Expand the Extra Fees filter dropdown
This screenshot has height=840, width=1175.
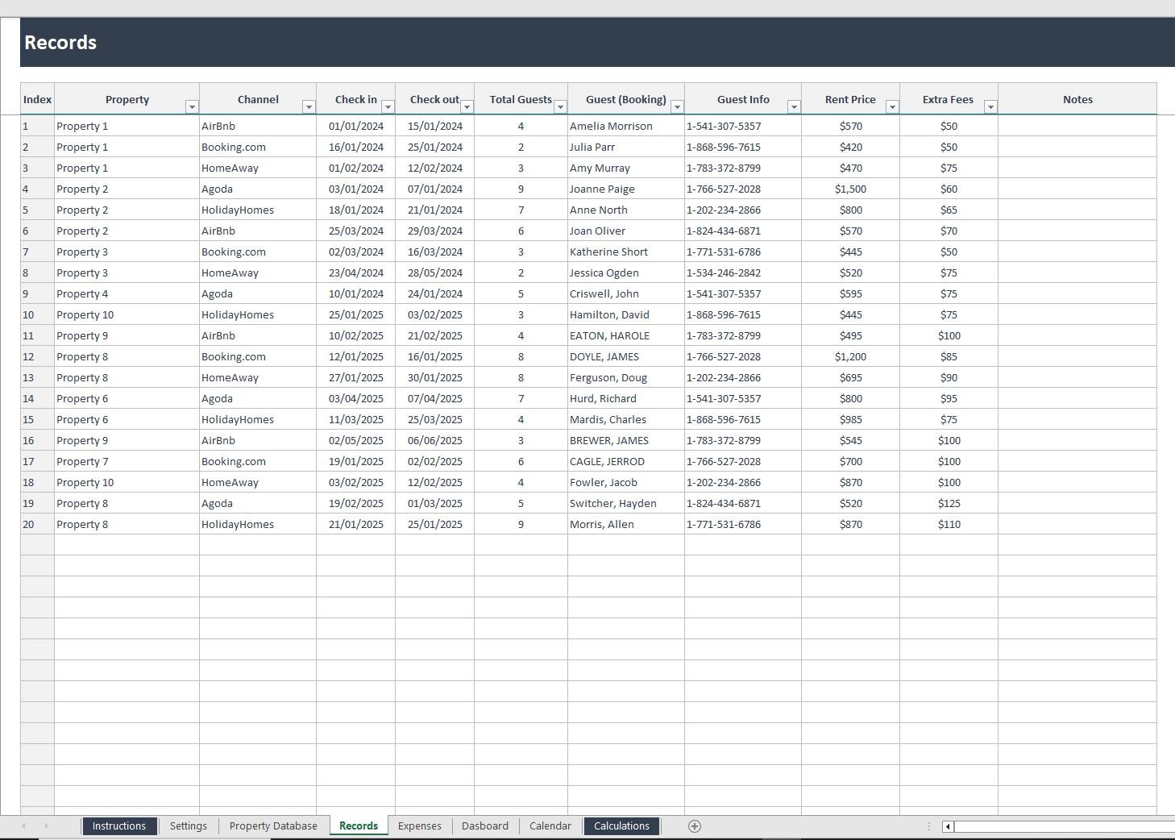tap(990, 107)
